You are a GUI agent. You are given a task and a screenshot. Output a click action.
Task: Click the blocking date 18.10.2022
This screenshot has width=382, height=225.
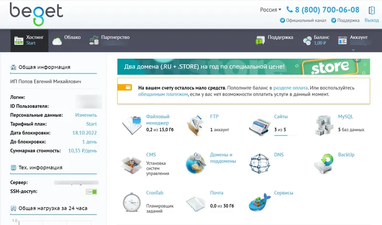[85, 133]
